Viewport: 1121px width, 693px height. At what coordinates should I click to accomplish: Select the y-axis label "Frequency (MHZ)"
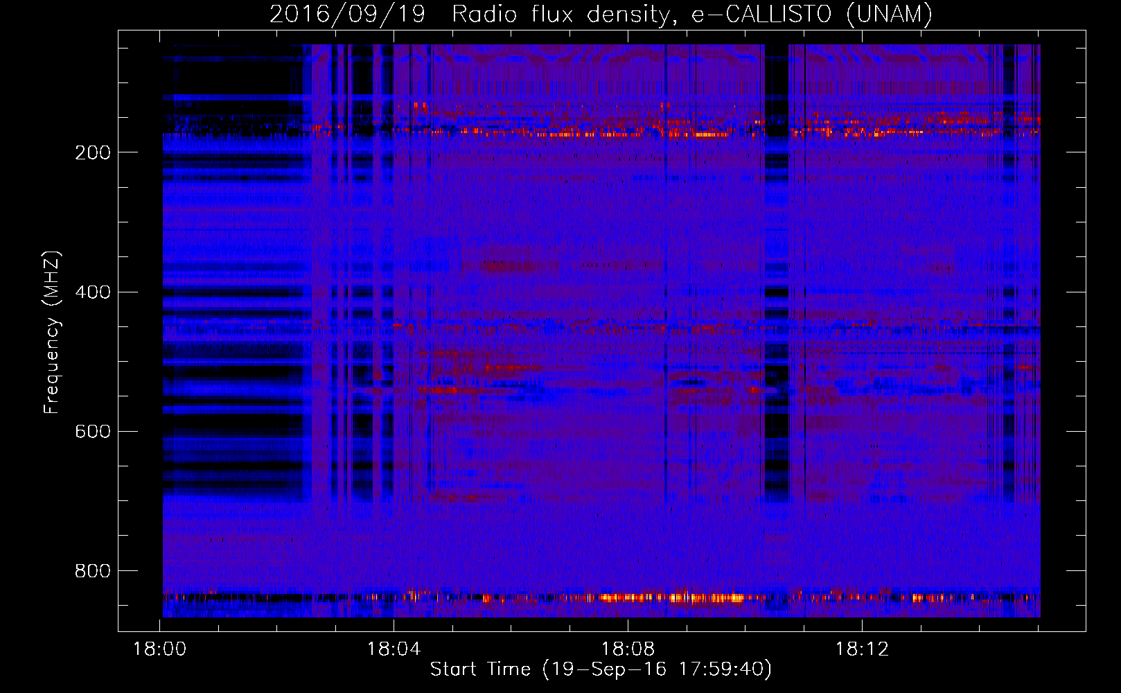[52, 333]
